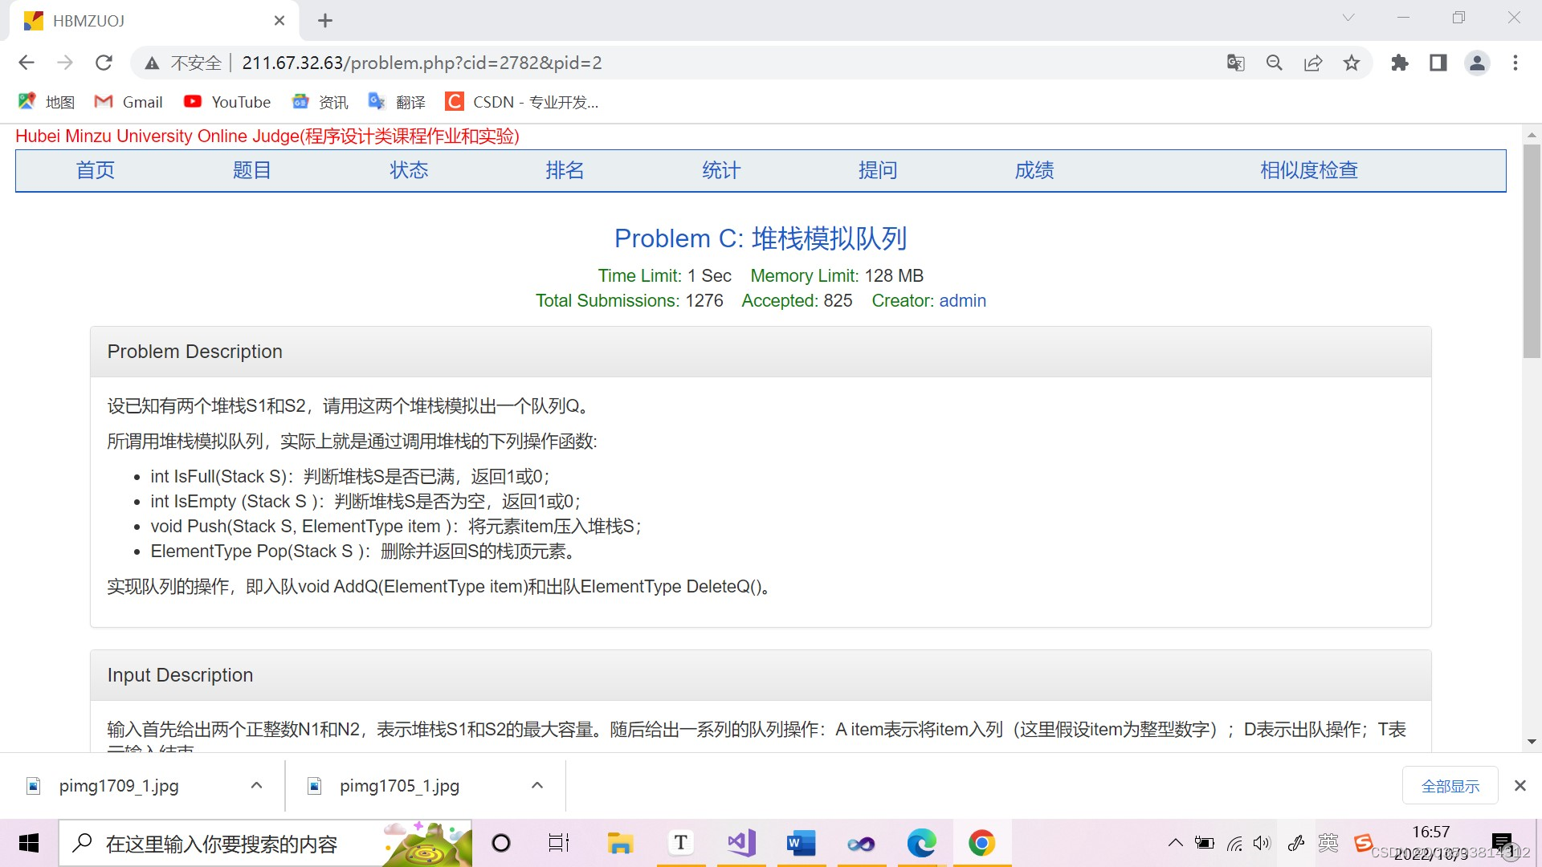
Task: Open the user profile avatar icon
Action: 1477,63
